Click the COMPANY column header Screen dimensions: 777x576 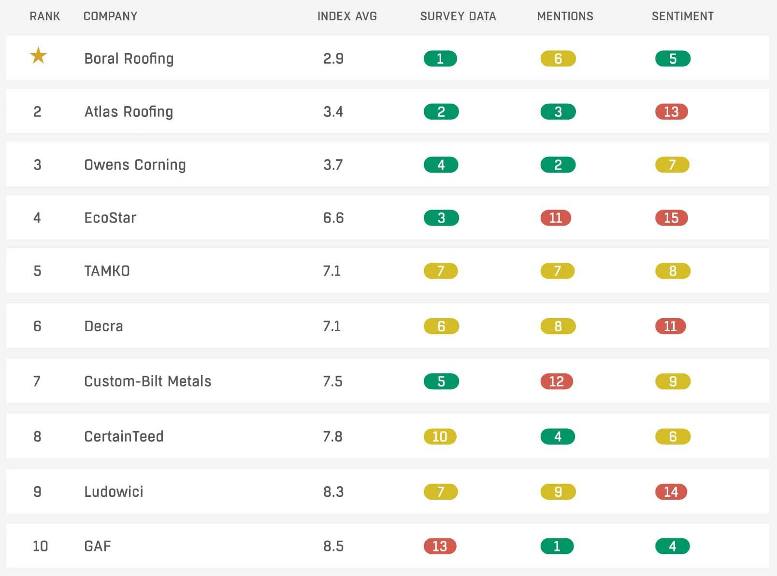(x=111, y=16)
